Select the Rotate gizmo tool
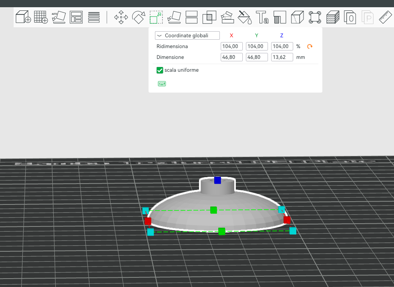 point(139,17)
